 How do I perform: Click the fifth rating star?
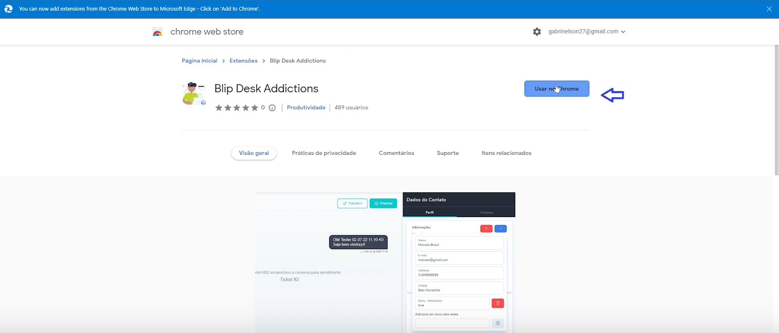point(254,108)
